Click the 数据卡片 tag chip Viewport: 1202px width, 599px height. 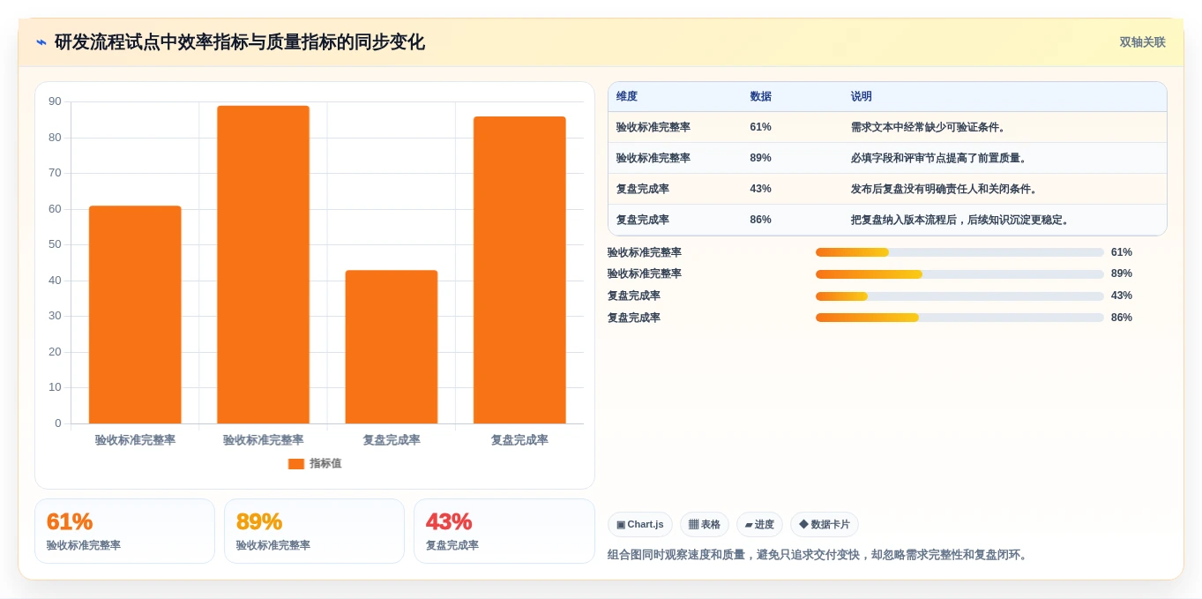click(x=825, y=525)
